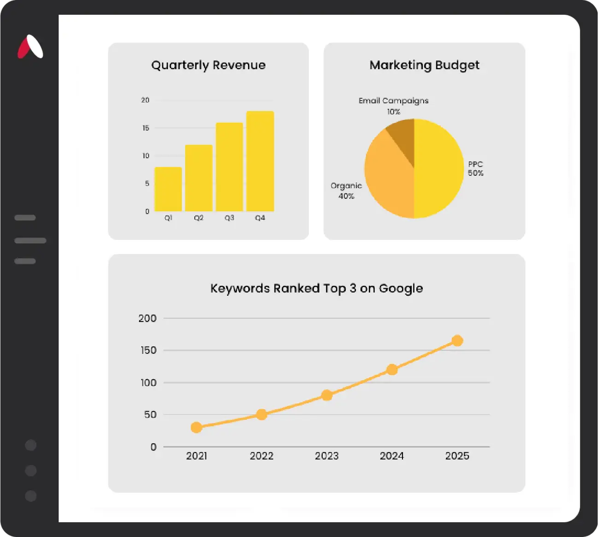Select the third sidebar menu bar placeholder
Image resolution: width=600 pixels, height=537 pixels.
[25, 261]
